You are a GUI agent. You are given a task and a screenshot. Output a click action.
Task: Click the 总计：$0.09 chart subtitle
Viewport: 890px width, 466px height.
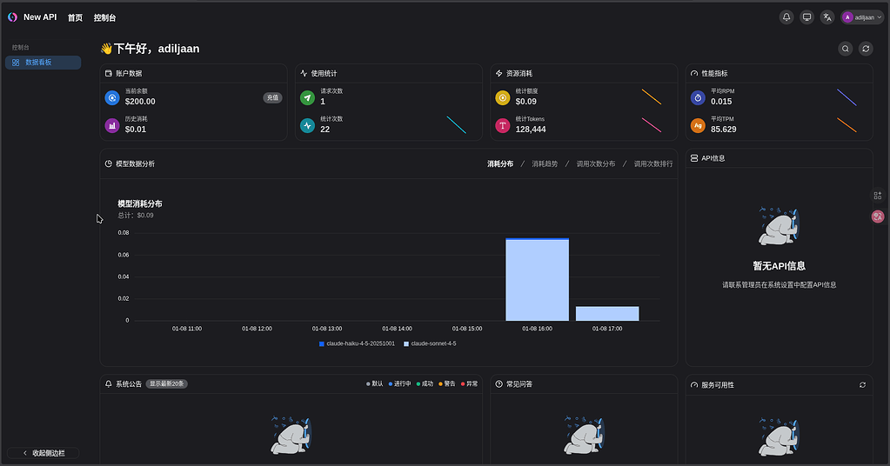pyautogui.click(x=136, y=216)
